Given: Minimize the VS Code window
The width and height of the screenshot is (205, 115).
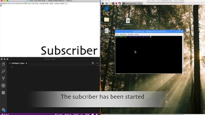Looking at the screenshot, I should [x=4, y=59].
